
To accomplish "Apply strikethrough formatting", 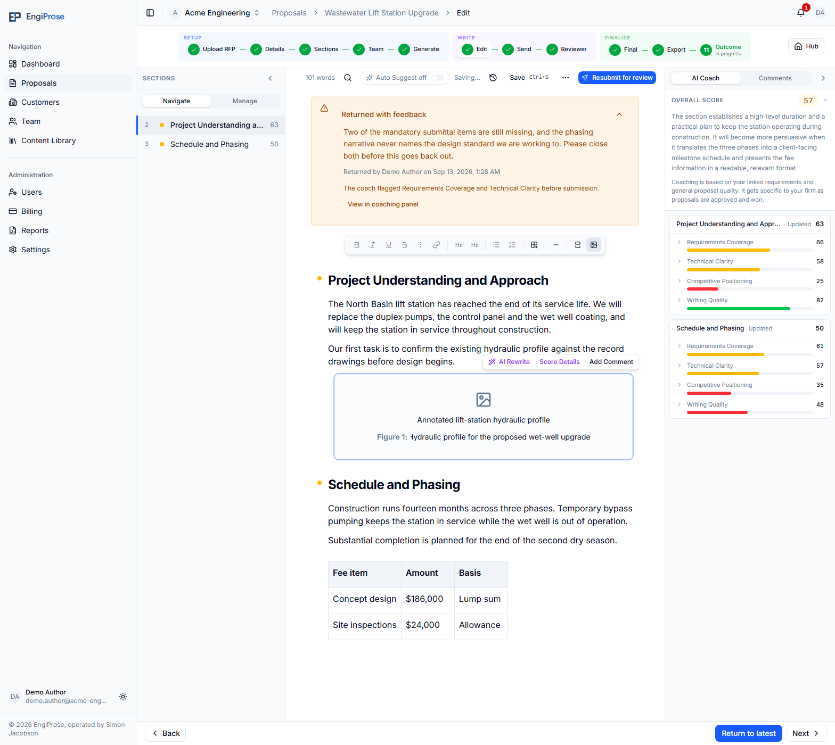I will coord(405,245).
